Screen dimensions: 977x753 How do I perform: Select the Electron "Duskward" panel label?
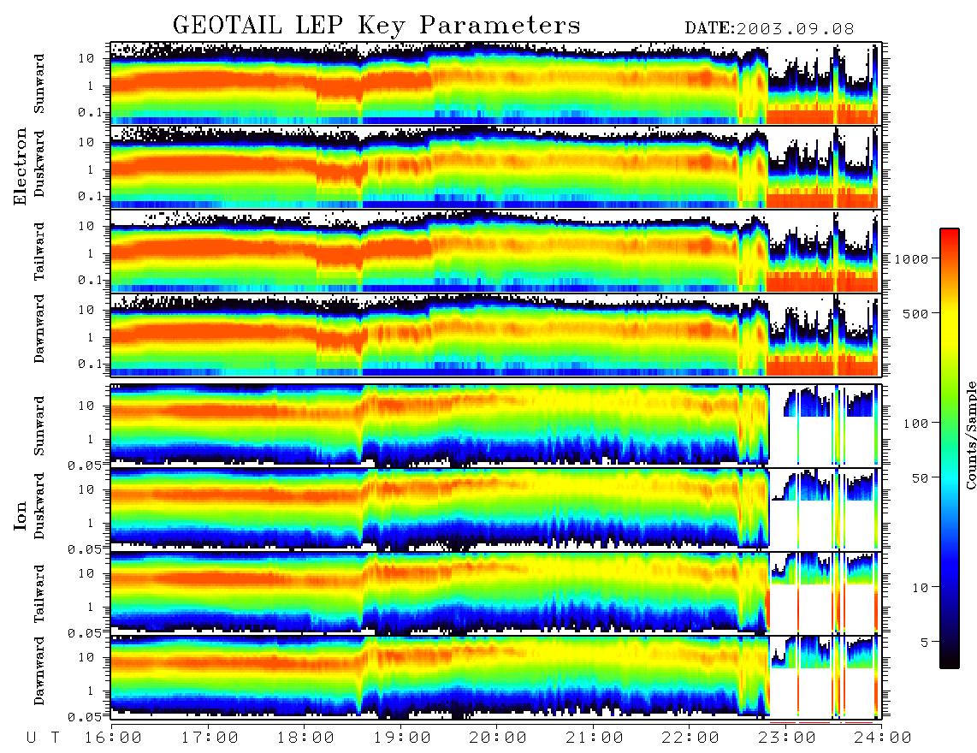pos(39,163)
